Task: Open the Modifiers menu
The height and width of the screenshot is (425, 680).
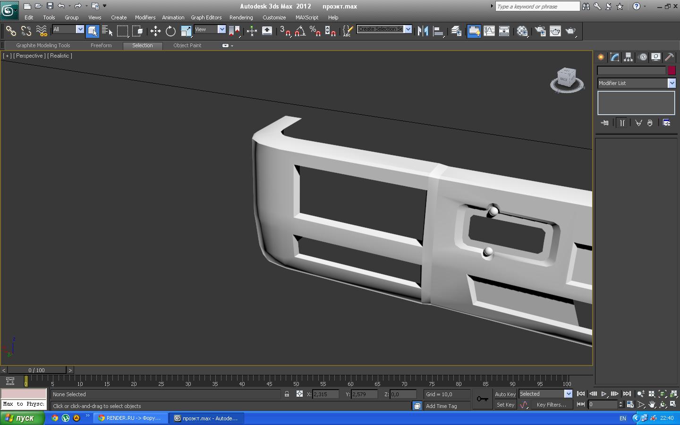Action: point(145,17)
